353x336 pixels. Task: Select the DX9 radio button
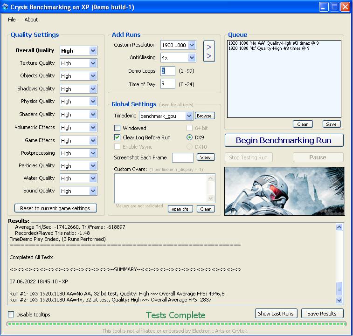(190, 137)
